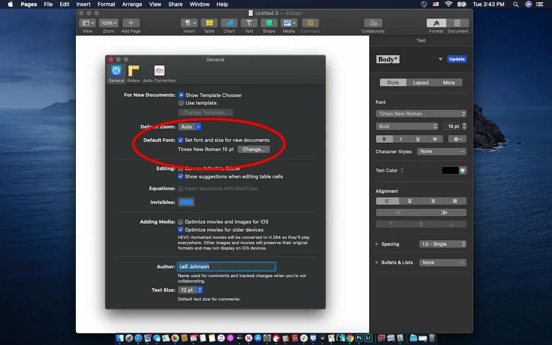552x345 pixels.
Task: Switch to the More tab
Action: pyautogui.click(x=449, y=83)
